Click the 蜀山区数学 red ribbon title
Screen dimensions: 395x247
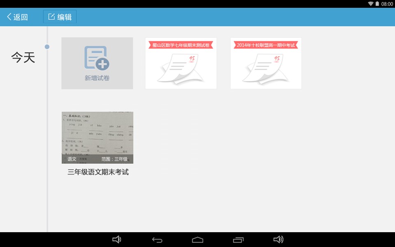tap(181, 45)
